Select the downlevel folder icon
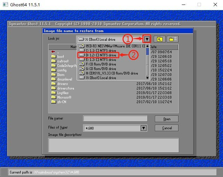Viewport: 223px width, 177px height. [53, 79]
